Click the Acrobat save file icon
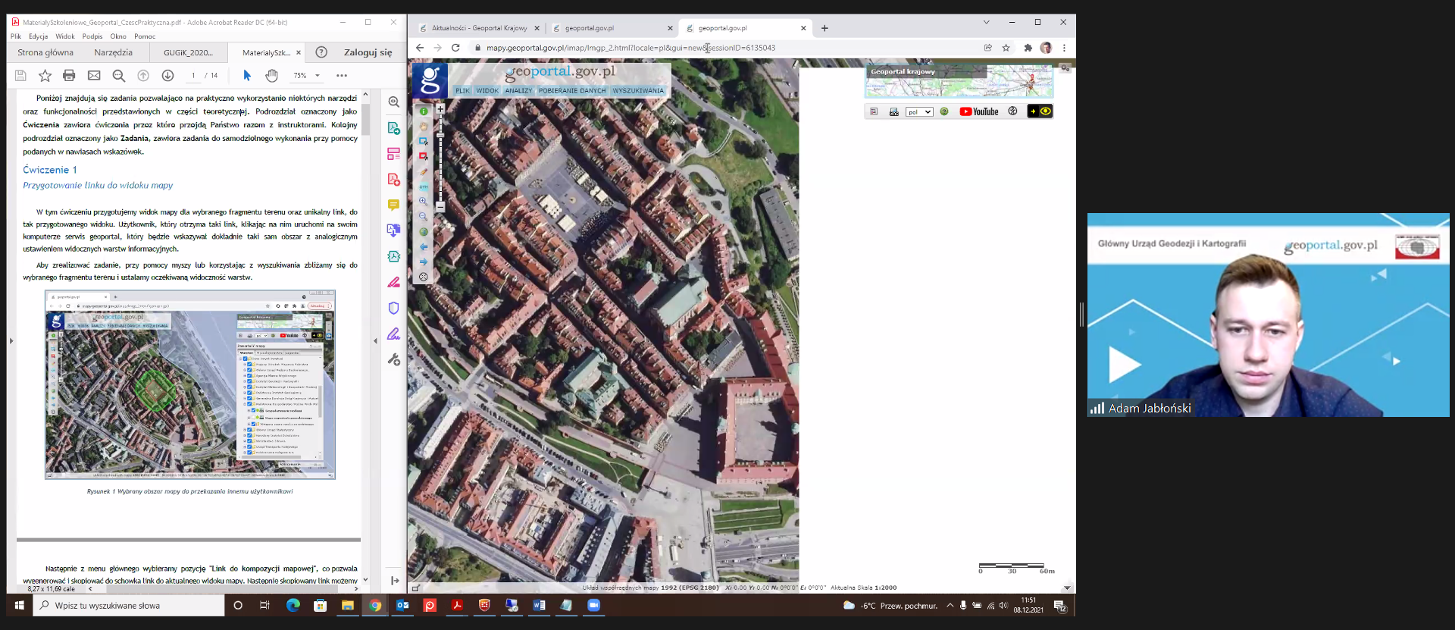 click(20, 75)
